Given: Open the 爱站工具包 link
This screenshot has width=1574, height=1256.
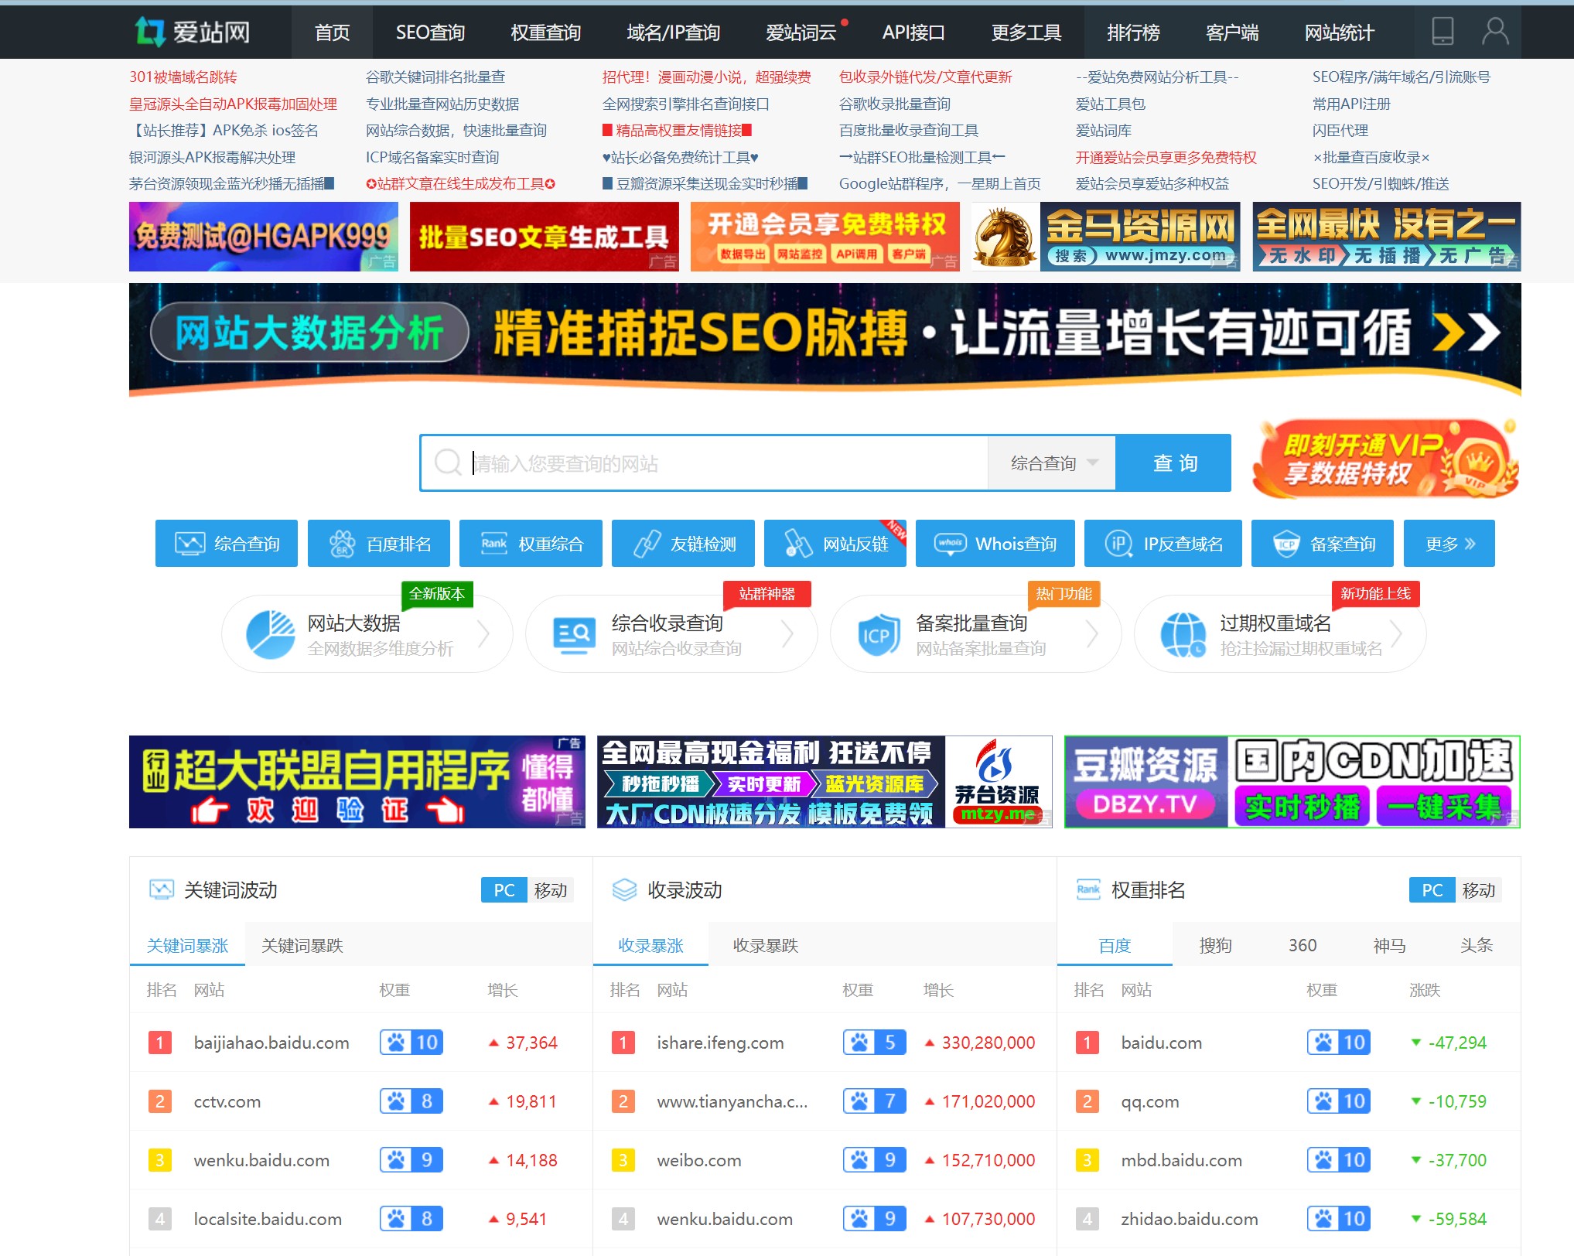Looking at the screenshot, I should pos(1111,104).
